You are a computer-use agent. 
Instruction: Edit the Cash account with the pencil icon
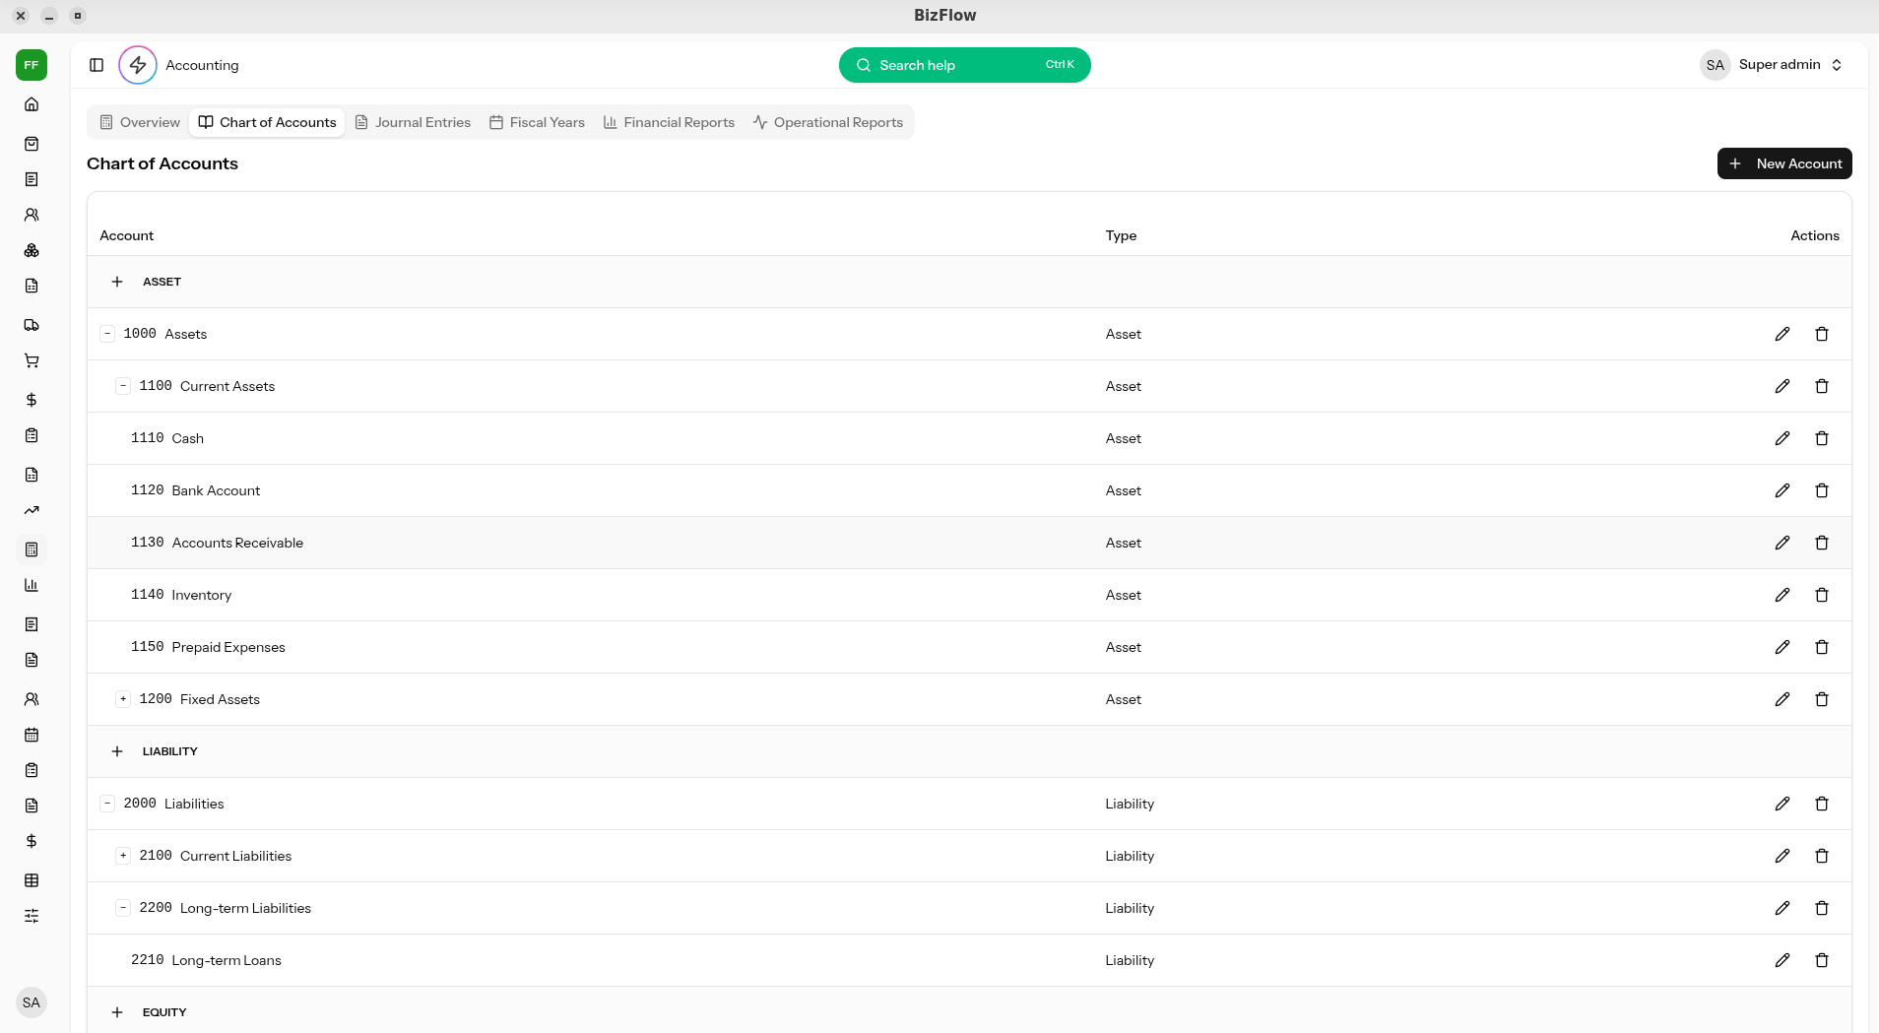1782,438
